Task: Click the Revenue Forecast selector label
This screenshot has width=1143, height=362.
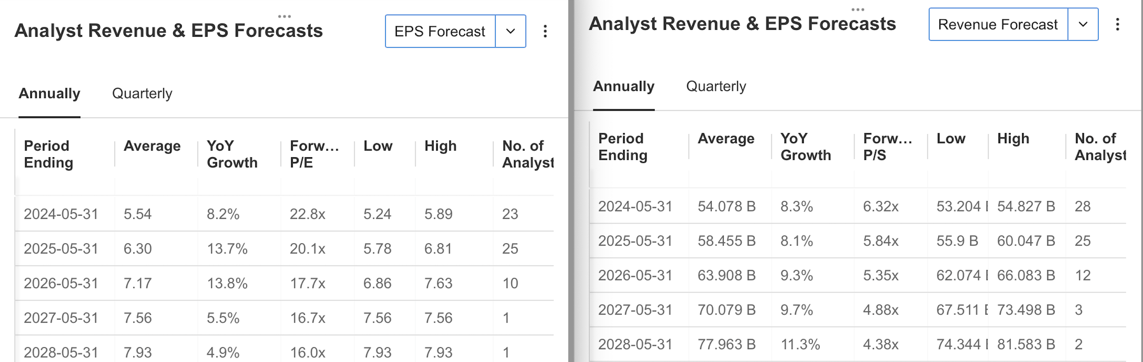Action: pos(998,24)
